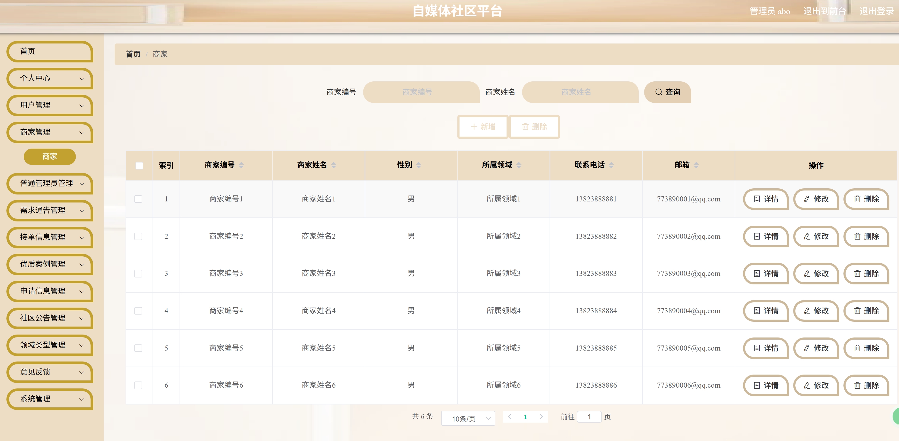Screen dimensions: 899x441
Task: Sort by 性别 column arrows
Action: 419,165
